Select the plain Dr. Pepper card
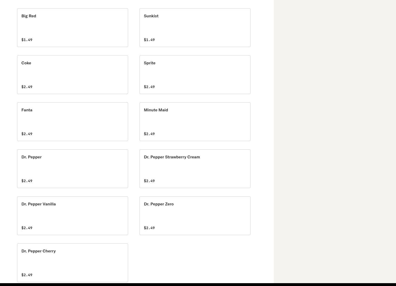The width and height of the screenshot is (396, 286). point(72,169)
